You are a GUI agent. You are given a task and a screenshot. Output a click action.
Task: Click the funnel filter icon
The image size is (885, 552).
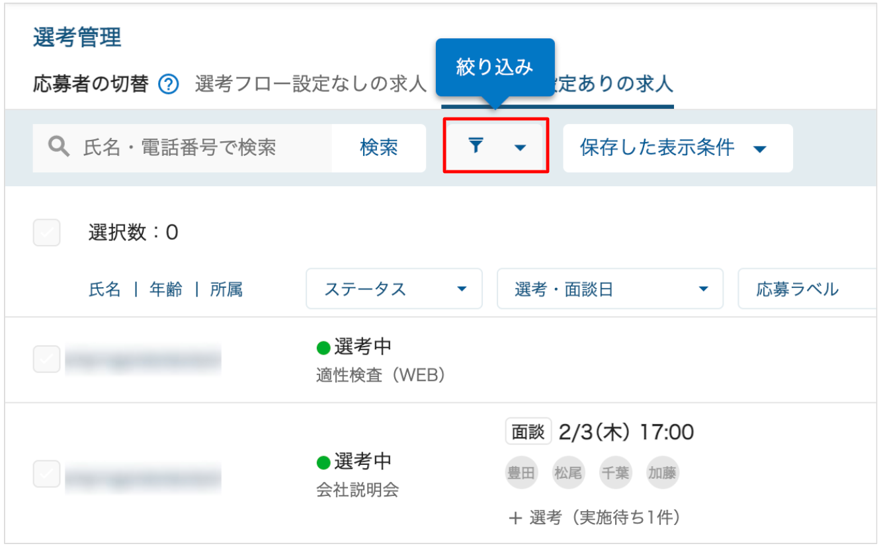[476, 146]
